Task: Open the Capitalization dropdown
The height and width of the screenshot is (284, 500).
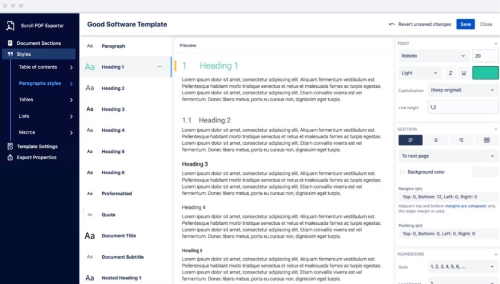Action: tap(463, 90)
